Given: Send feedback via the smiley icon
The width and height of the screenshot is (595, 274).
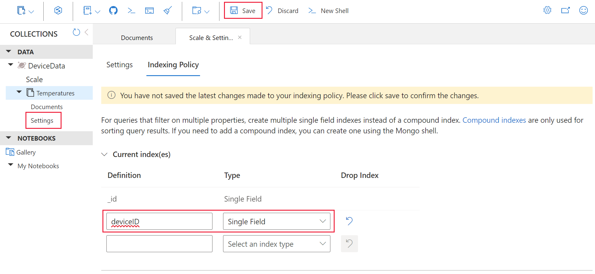Looking at the screenshot, I should [x=583, y=10].
